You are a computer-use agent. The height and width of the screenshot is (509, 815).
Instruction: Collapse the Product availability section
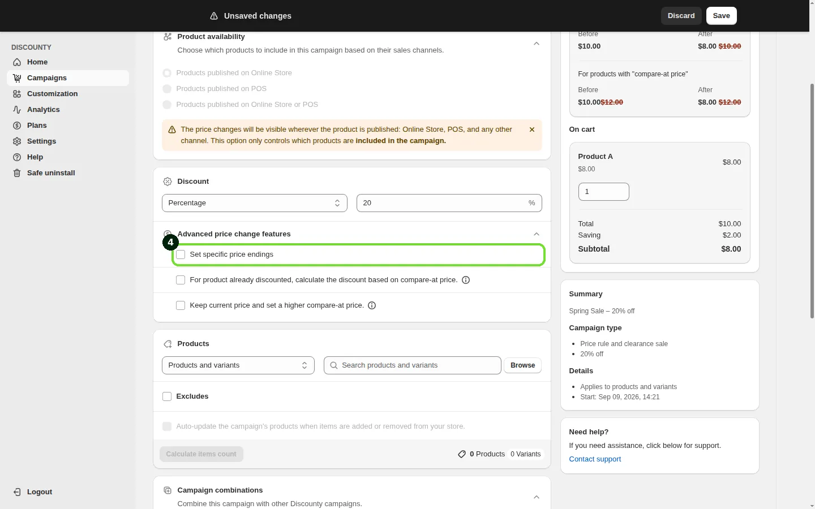click(x=537, y=44)
